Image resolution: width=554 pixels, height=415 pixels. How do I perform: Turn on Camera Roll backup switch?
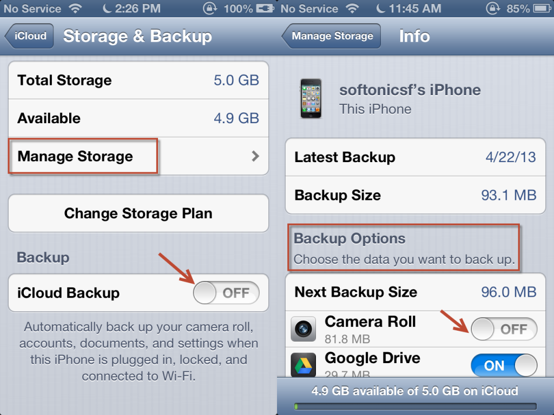pos(504,329)
